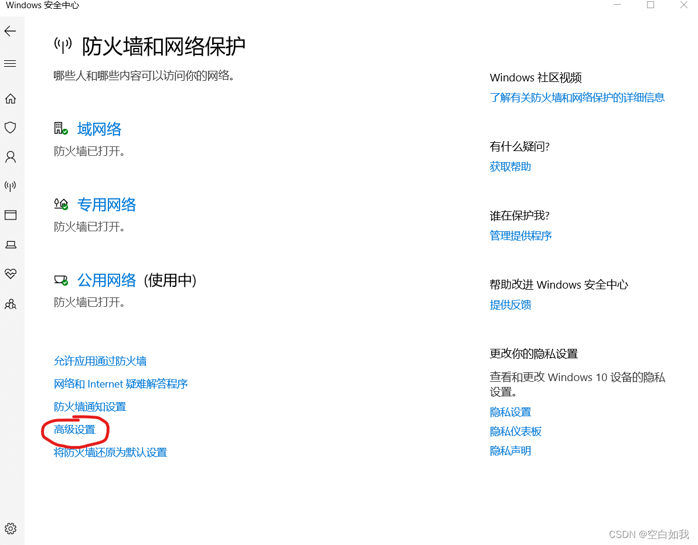This screenshot has width=698, height=545.
Task: Click 防火墙已打开 status under 公用网络
Action: pos(89,303)
